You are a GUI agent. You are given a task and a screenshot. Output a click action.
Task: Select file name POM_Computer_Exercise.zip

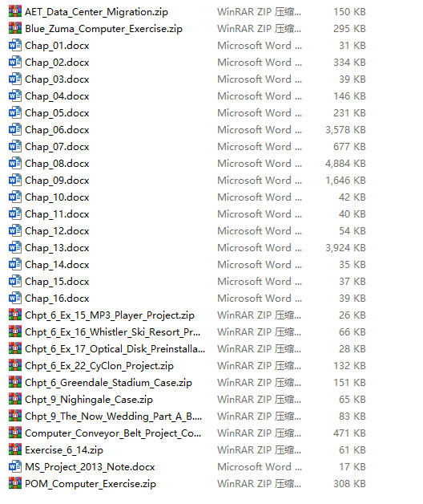(x=91, y=483)
